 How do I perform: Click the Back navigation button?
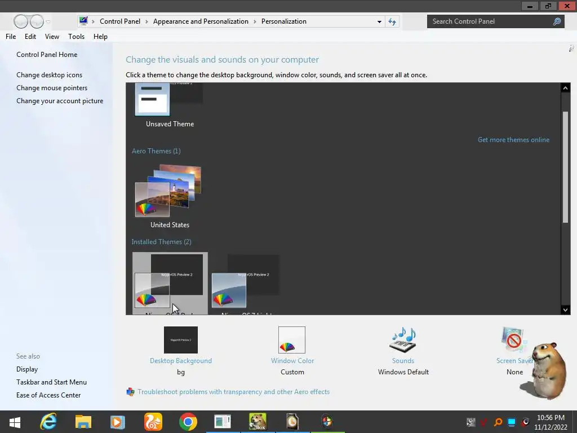(x=21, y=21)
